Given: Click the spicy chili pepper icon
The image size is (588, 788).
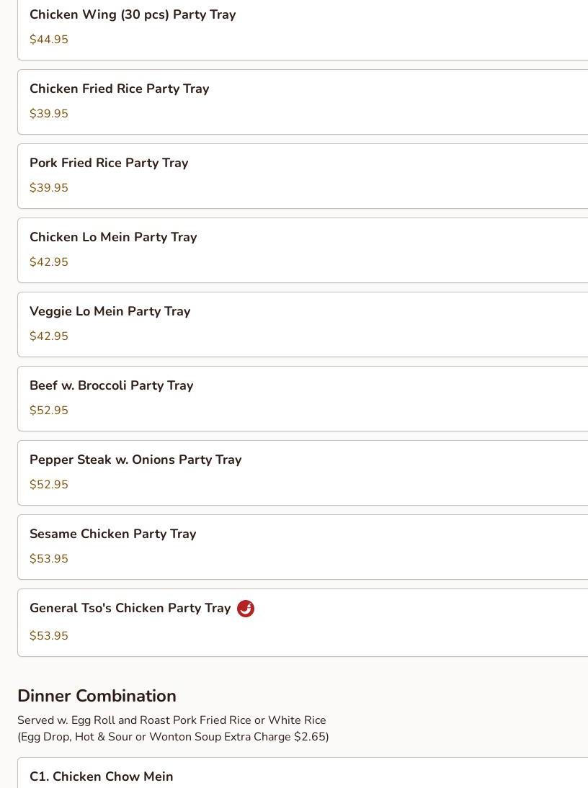Looking at the screenshot, I should click(246, 609).
